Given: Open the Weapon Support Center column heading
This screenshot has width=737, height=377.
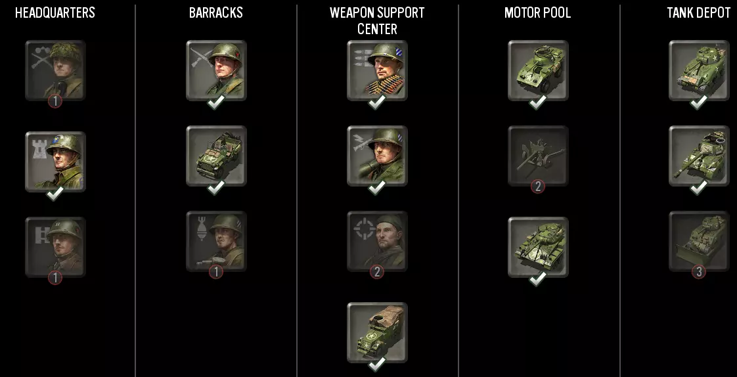Looking at the screenshot, I should click(377, 20).
